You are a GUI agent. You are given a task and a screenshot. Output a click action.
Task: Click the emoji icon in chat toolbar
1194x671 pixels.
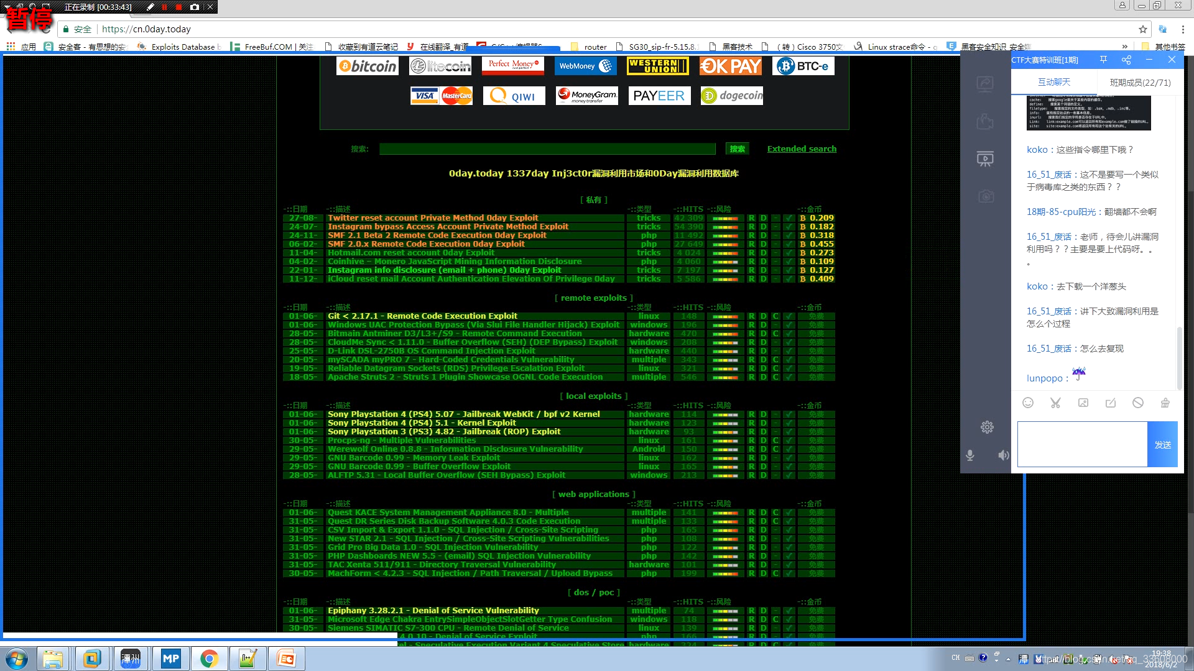[1028, 403]
